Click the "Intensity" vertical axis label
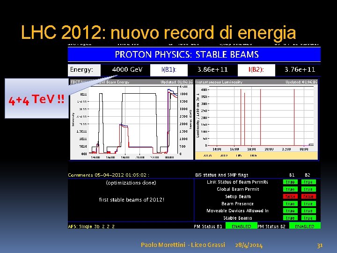337x253 pixels. click(x=73, y=119)
